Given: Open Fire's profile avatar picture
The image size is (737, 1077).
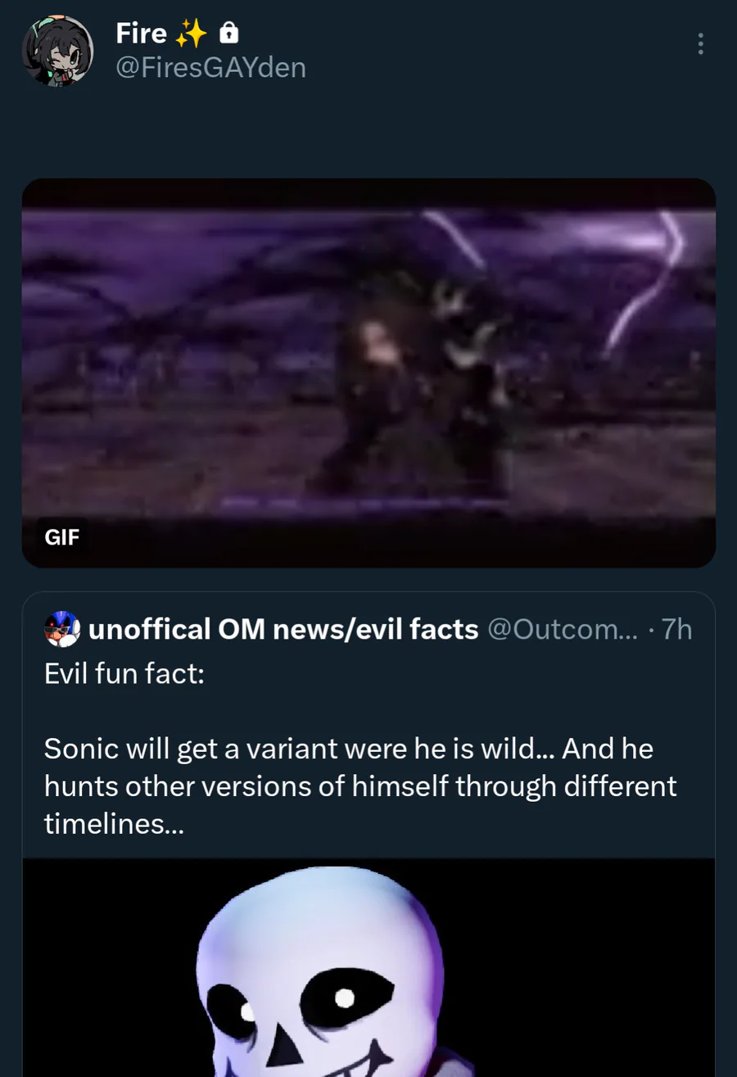Looking at the screenshot, I should pos(57,50).
